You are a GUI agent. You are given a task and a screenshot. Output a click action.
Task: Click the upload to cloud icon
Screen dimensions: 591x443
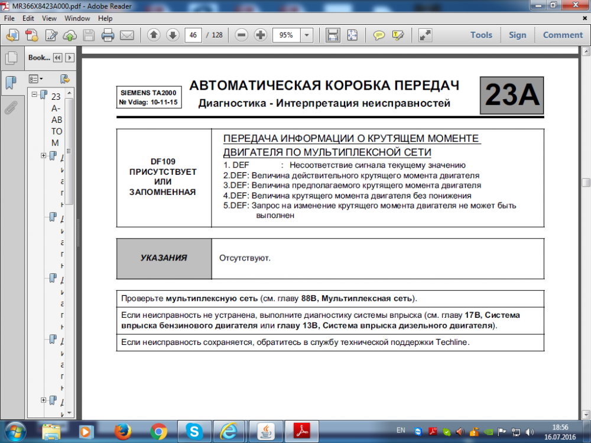click(x=70, y=35)
